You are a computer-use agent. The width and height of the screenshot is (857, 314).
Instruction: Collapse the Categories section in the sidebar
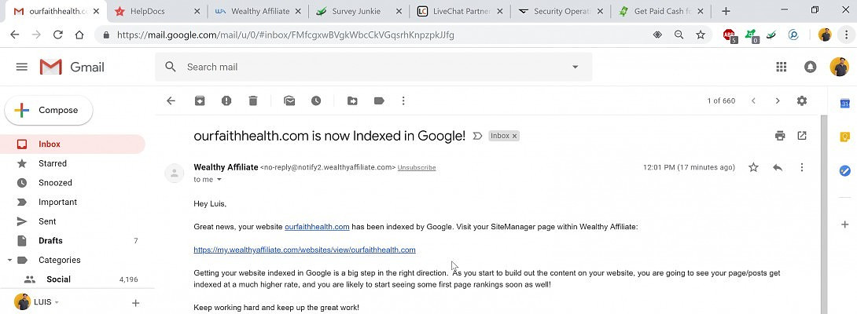(x=9, y=260)
